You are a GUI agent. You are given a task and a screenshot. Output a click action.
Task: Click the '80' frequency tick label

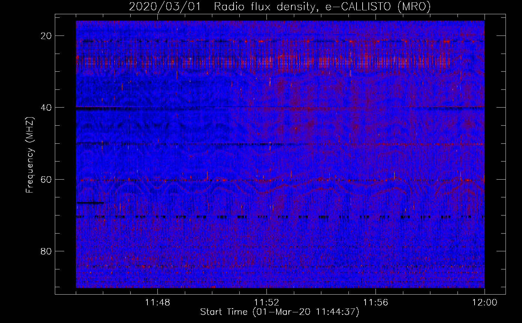tap(46, 251)
